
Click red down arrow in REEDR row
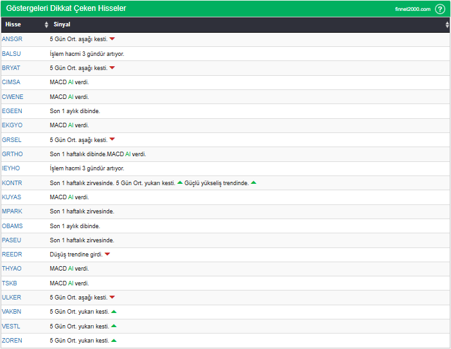107,255
